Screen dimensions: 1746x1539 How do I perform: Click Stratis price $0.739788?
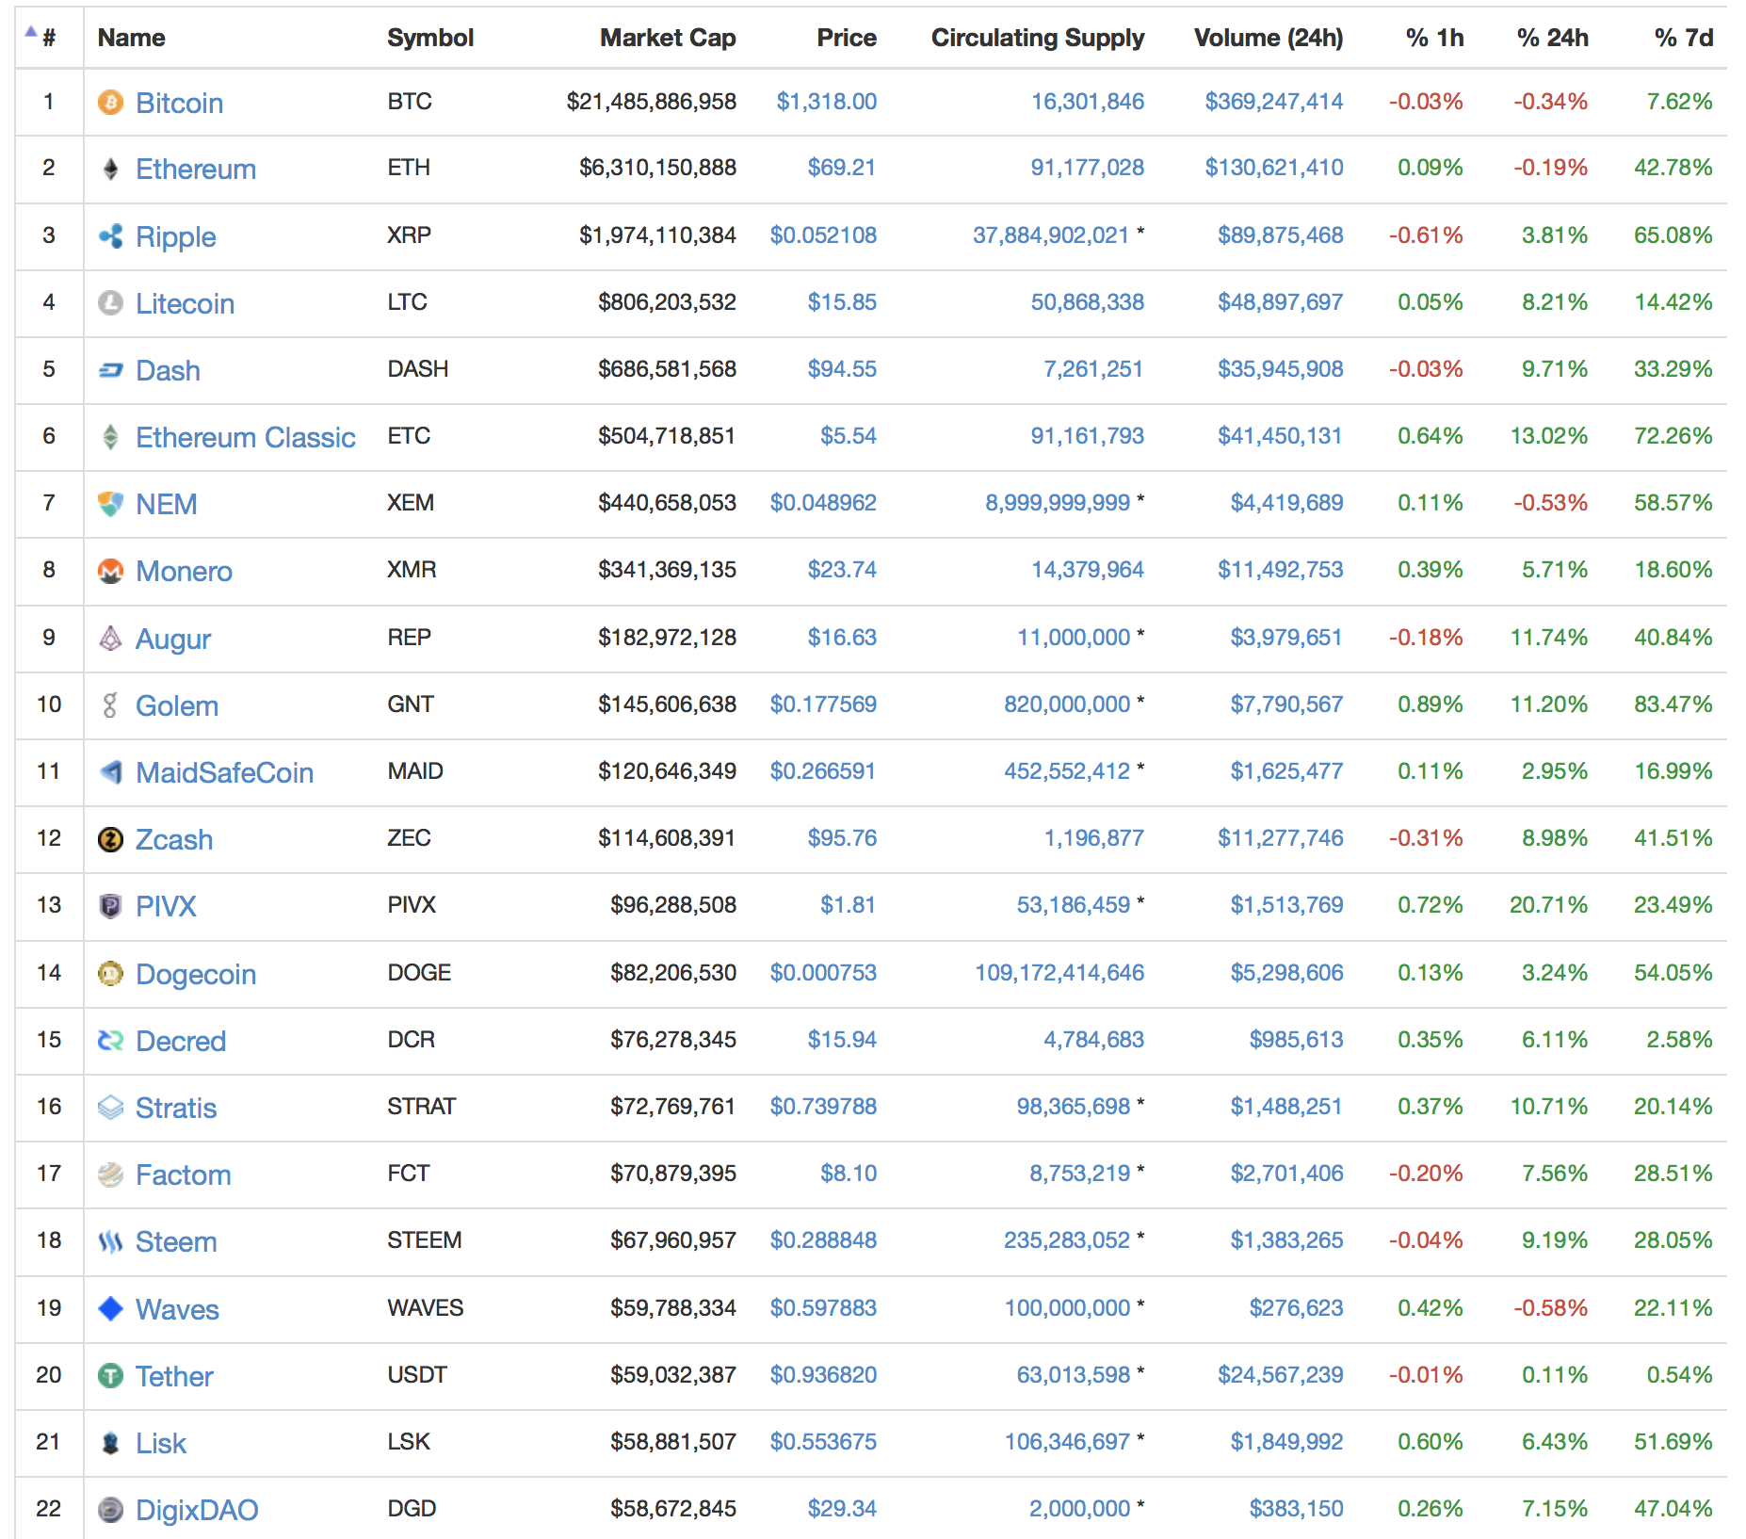823,1107
